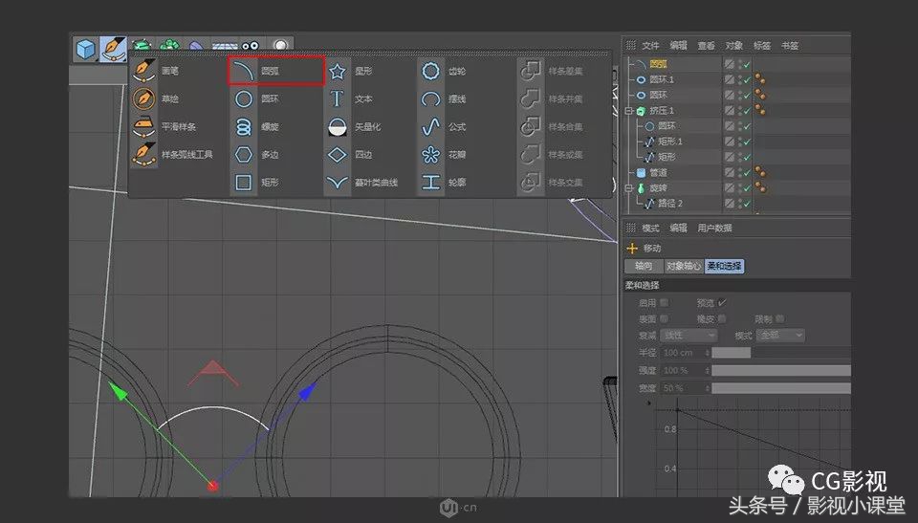
Task: Select the 样条弧线工具 spline arc tool
Action: coord(173,155)
